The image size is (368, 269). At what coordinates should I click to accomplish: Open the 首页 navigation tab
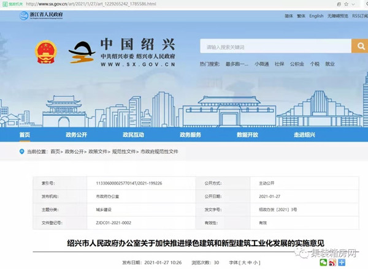coord(24,135)
